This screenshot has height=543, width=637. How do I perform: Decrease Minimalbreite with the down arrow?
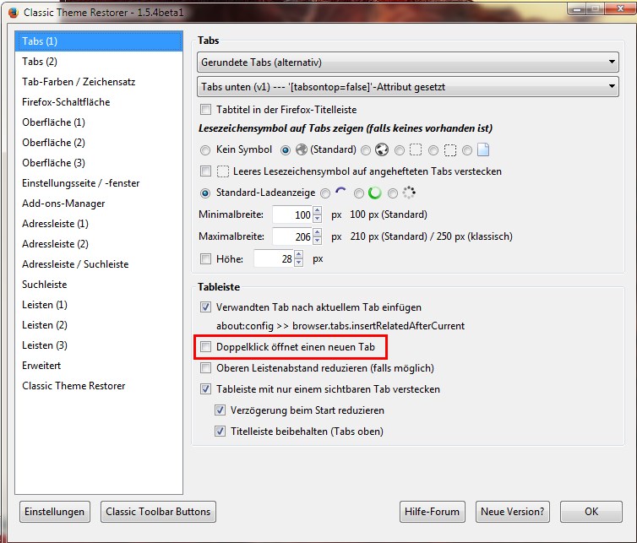318,219
